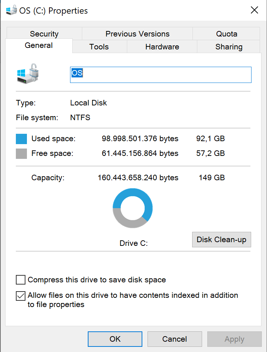Image resolution: width=267 pixels, height=352 pixels.
Task: Enable Compress this drive checkbox
Action: (20, 280)
